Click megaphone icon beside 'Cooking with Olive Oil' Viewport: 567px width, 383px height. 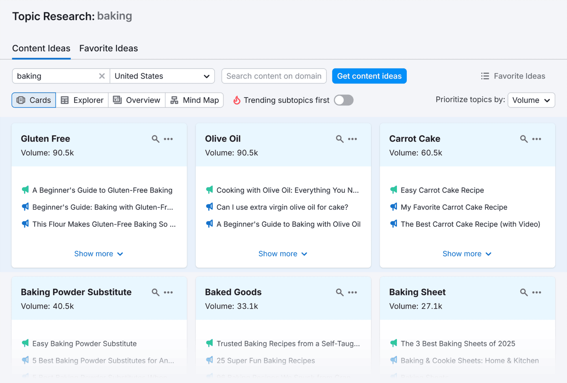coord(209,190)
